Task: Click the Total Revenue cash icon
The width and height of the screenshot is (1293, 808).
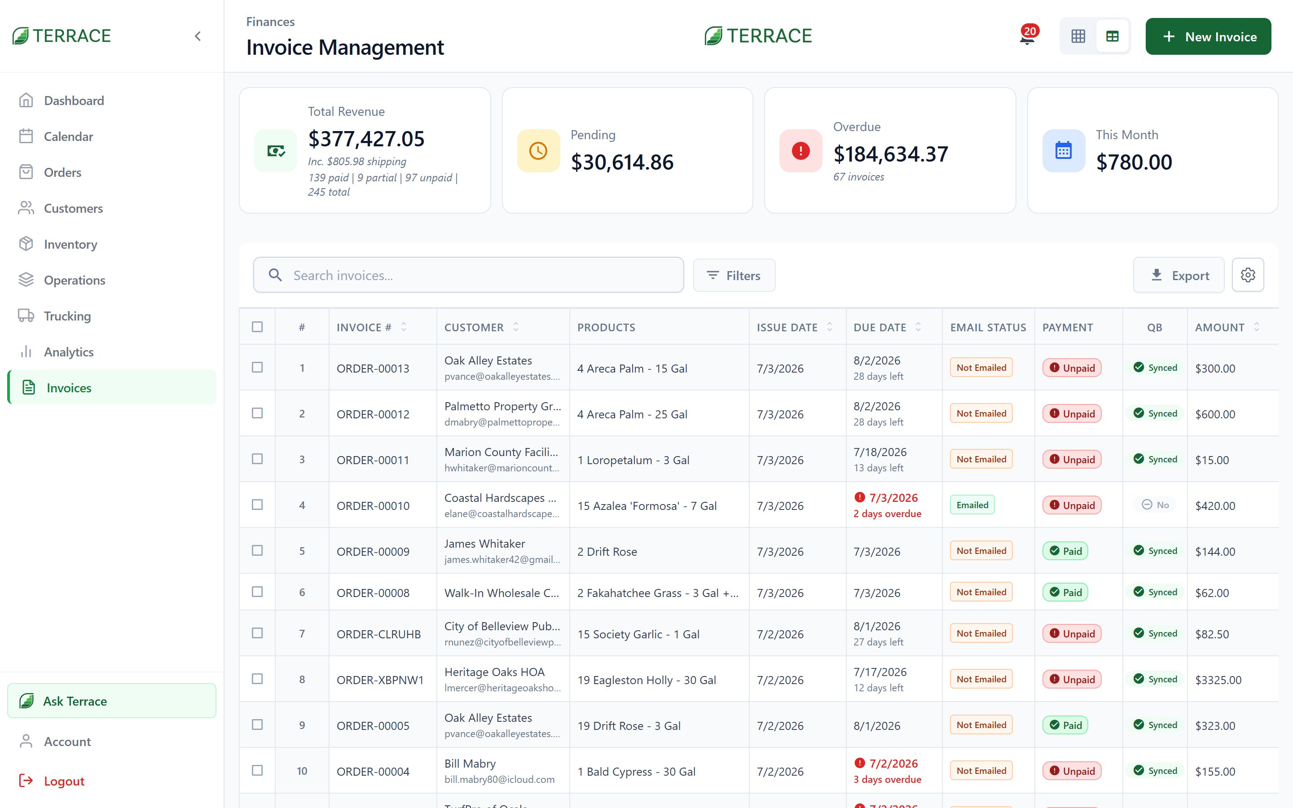Action: [276, 151]
